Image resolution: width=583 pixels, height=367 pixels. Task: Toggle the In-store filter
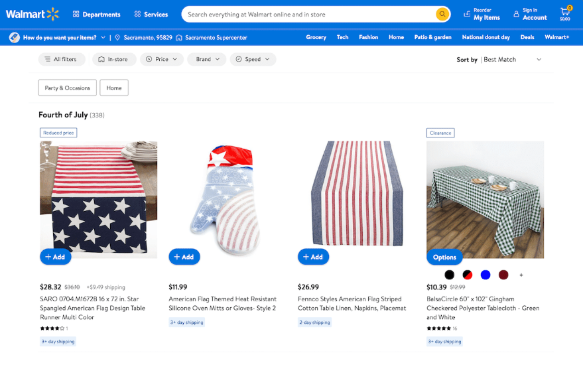tap(113, 59)
